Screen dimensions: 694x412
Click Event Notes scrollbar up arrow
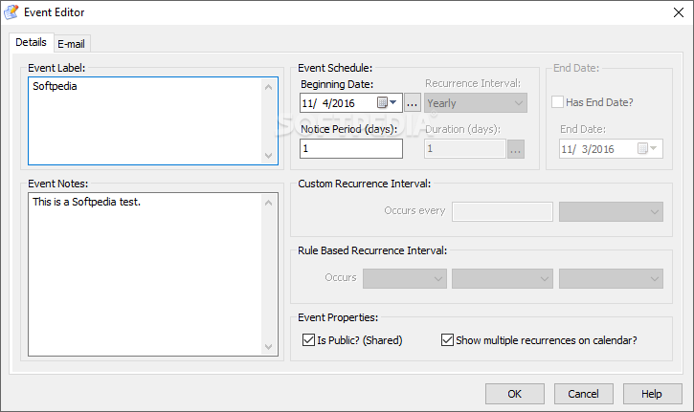point(268,203)
